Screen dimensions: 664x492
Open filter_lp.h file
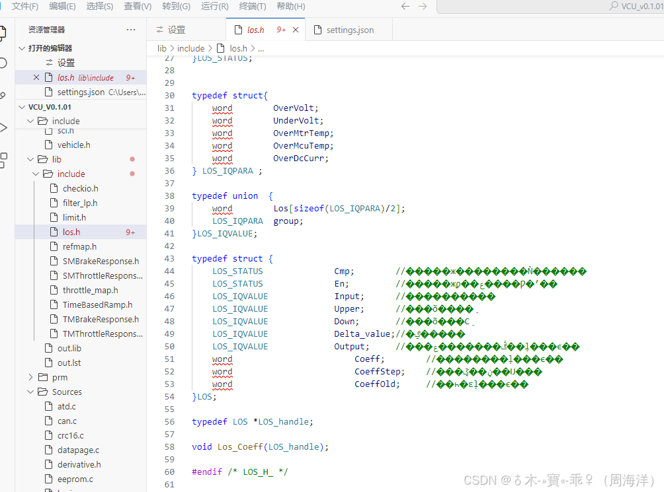80,203
